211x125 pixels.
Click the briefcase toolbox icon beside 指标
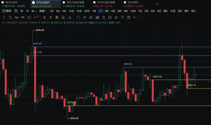pos(16,11)
